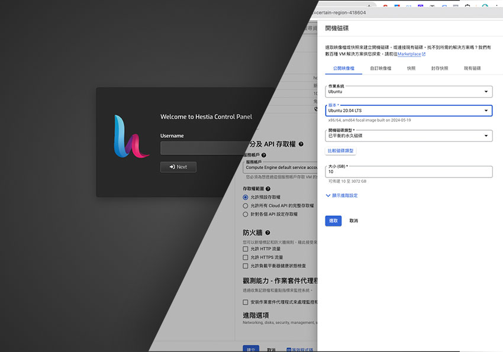Expand the 進階選項 section
Screen dimensions: 503x352
[256, 315]
